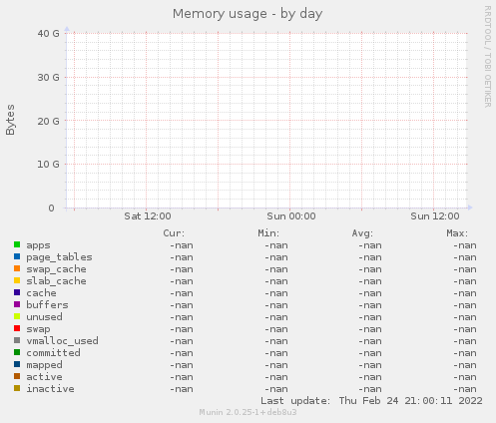This screenshot has height=423, width=496.
Task: Click the slab_cache yellow color swatch
Action: click(x=17, y=280)
